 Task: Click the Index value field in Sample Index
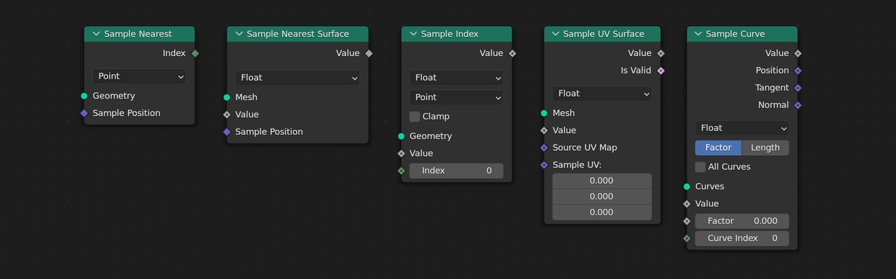456,171
